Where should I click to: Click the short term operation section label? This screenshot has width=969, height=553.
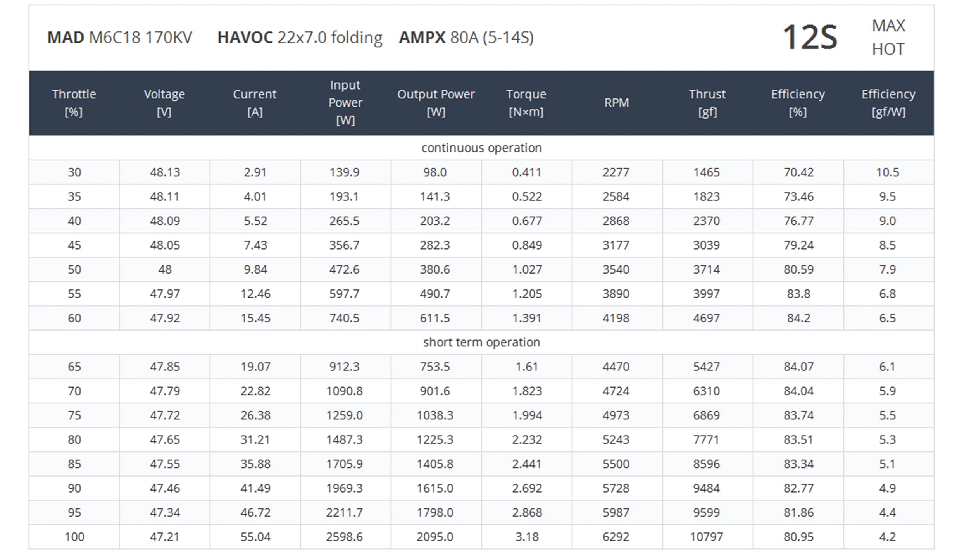481,342
